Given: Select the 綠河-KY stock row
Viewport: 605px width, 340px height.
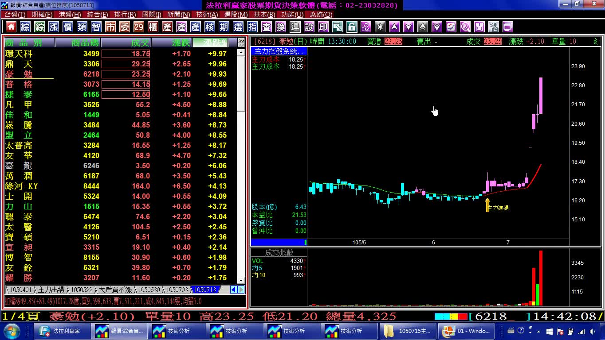Looking at the screenshot, I should (x=121, y=186).
